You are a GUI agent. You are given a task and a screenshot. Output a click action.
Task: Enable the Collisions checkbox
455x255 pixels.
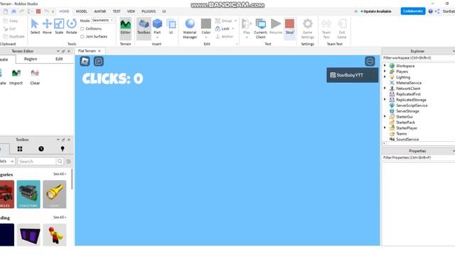pos(82,28)
